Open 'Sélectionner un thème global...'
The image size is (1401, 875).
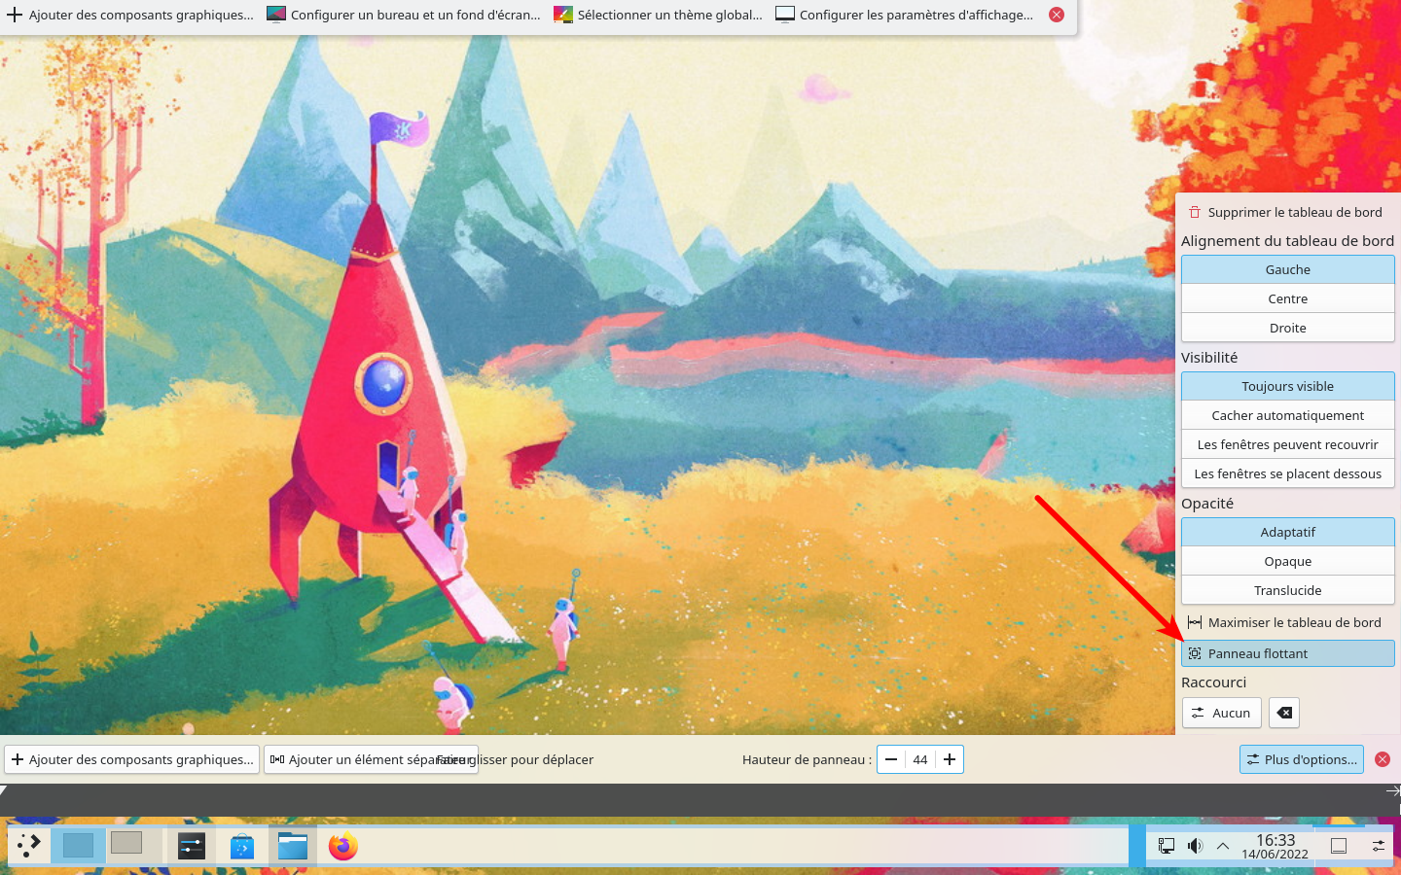pos(659,15)
